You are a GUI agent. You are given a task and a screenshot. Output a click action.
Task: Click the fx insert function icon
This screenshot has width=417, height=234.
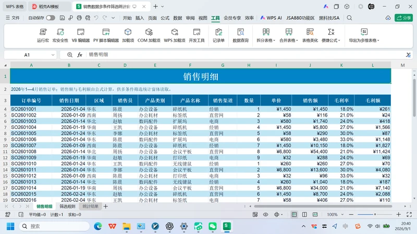[80, 55]
